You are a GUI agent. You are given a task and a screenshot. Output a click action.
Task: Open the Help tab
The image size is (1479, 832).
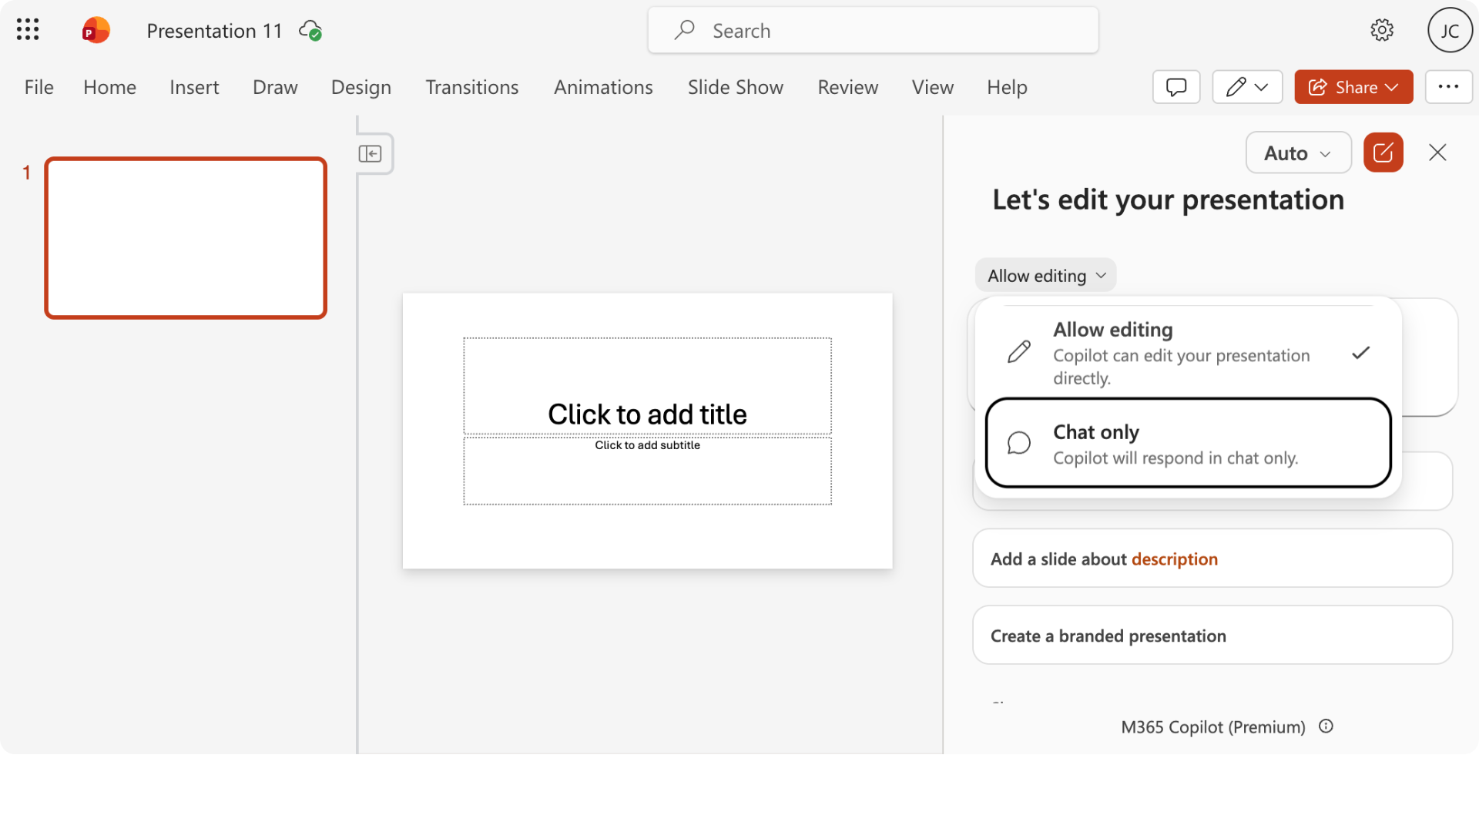tap(1008, 87)
